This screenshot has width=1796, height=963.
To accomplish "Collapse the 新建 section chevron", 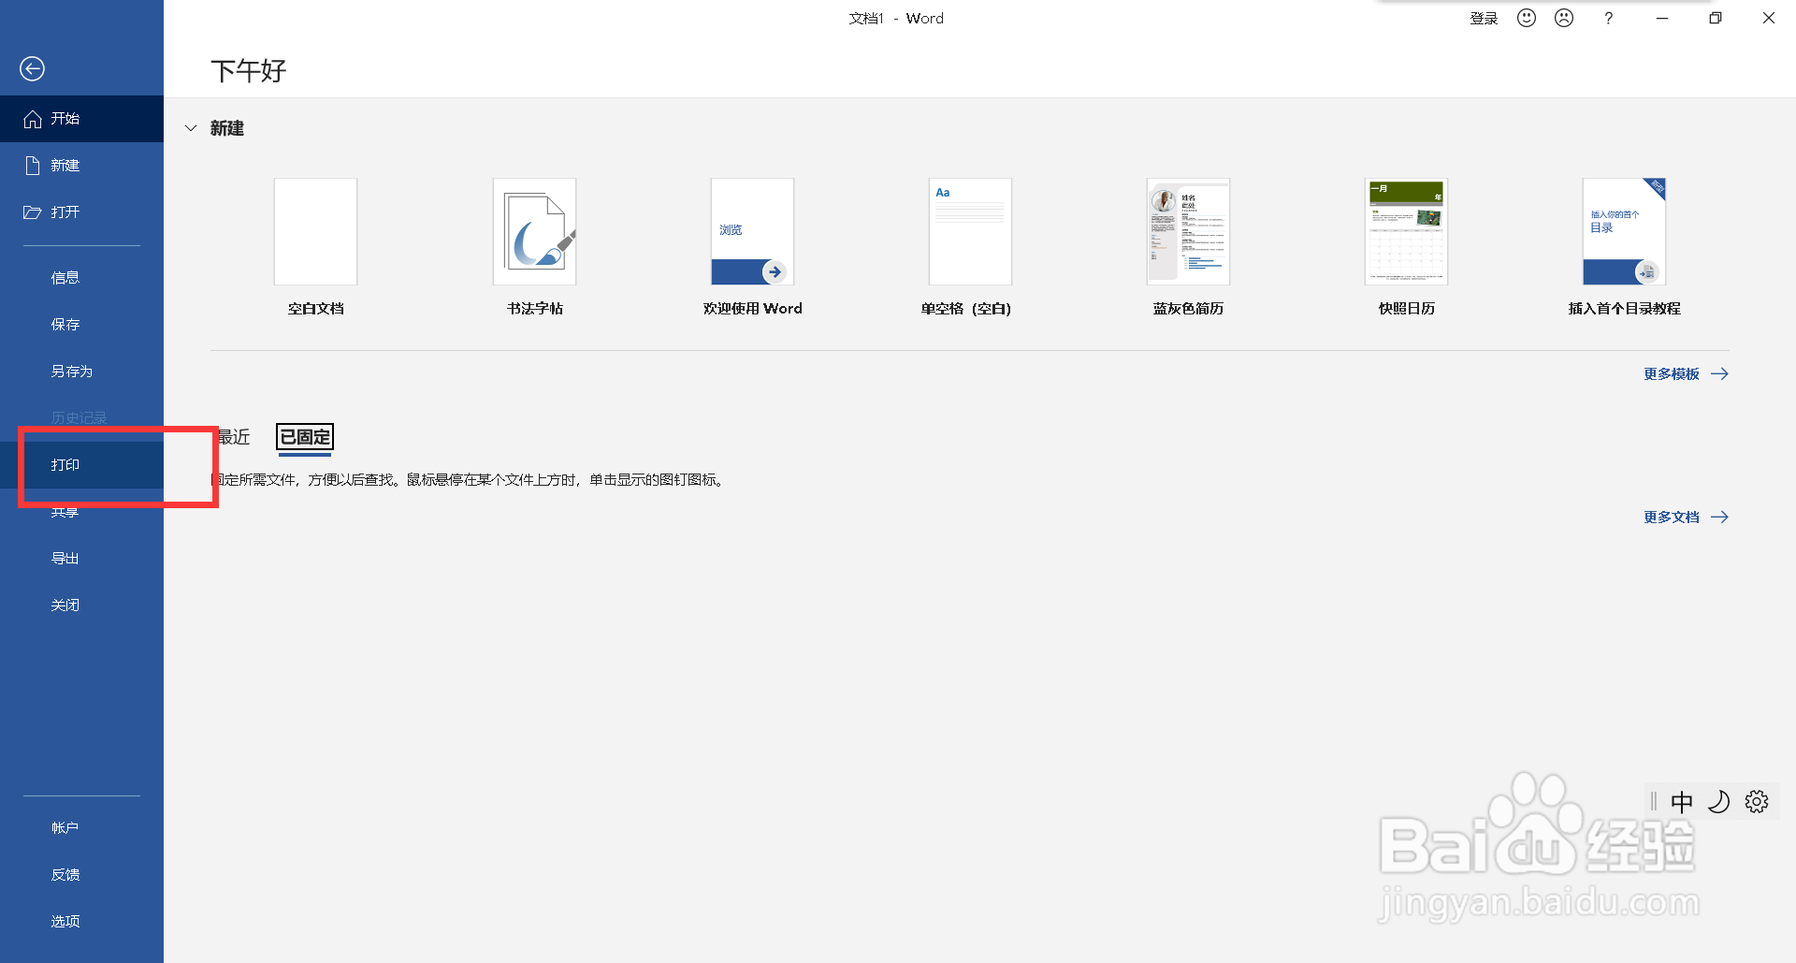I will click(191, 128).
